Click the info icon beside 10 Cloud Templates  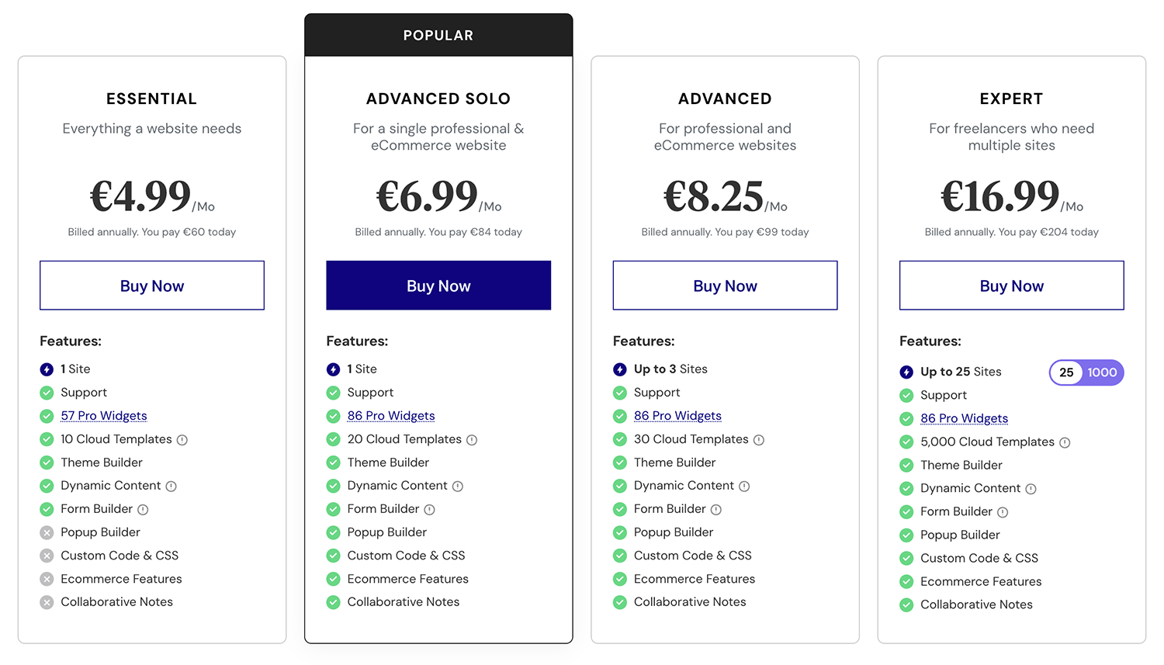pyautogui.click(x=184, y=439)
